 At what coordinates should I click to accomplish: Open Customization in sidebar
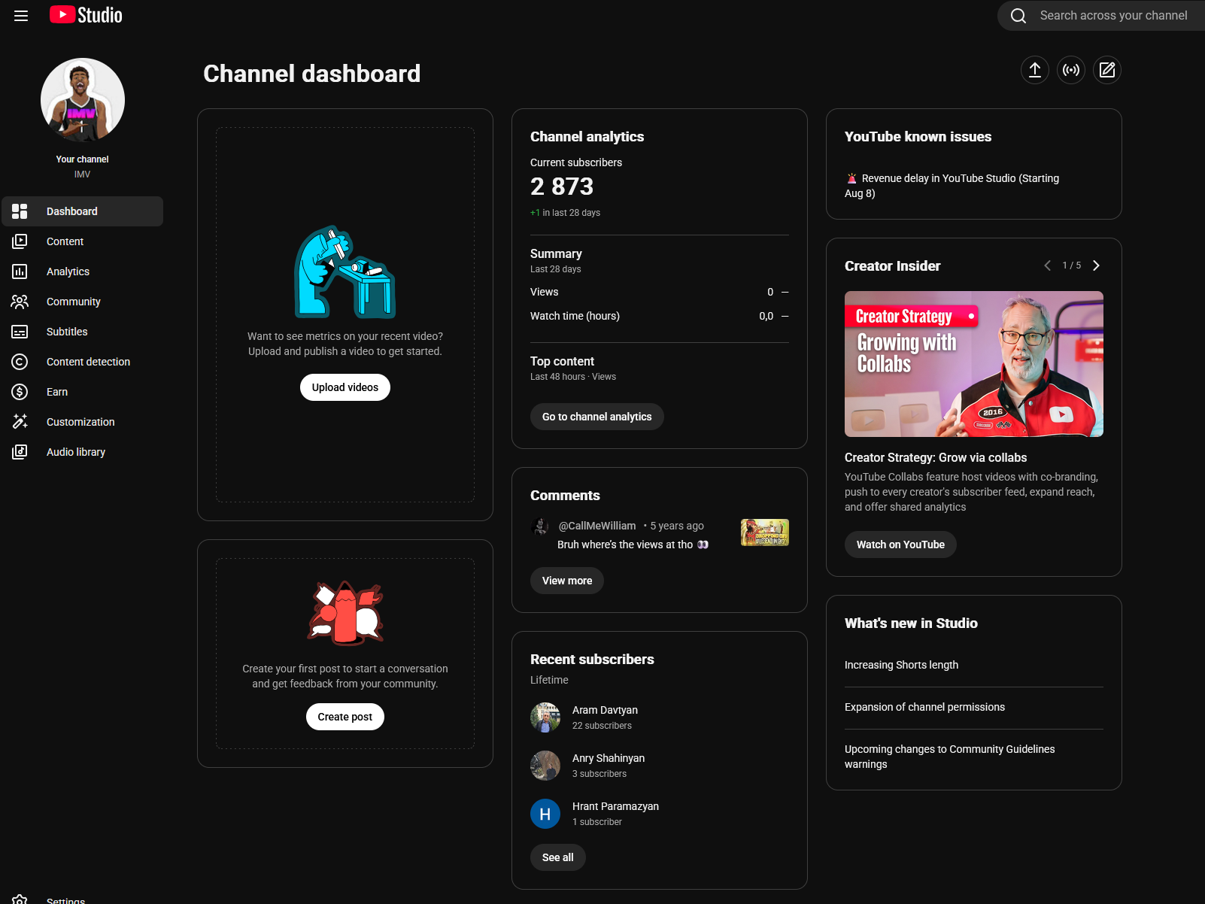coord(83,422)
